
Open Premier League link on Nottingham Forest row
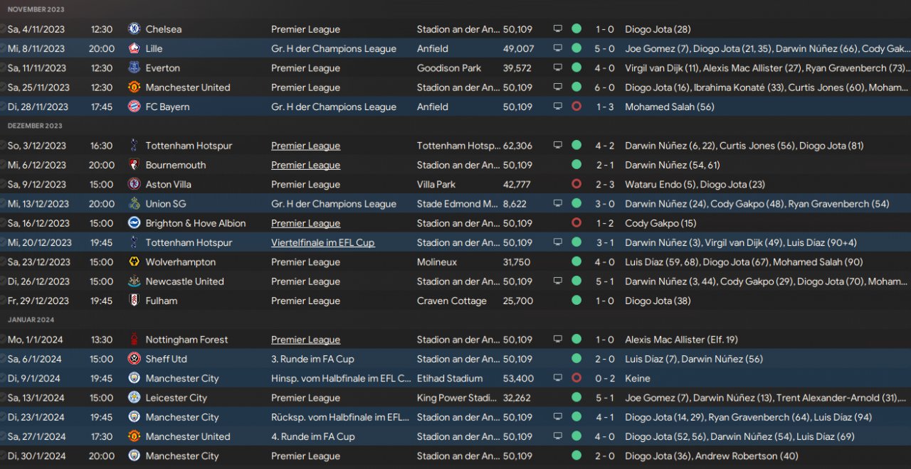(305, 340)
